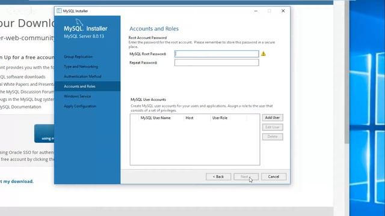Click the MySQL Installer title bar icon

(x=59, y=11)
